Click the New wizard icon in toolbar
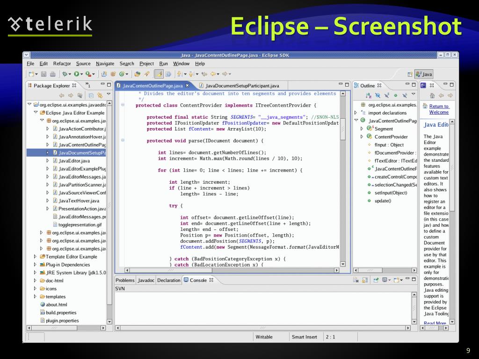Screen dimensions: 479x359 pos(31,74)
